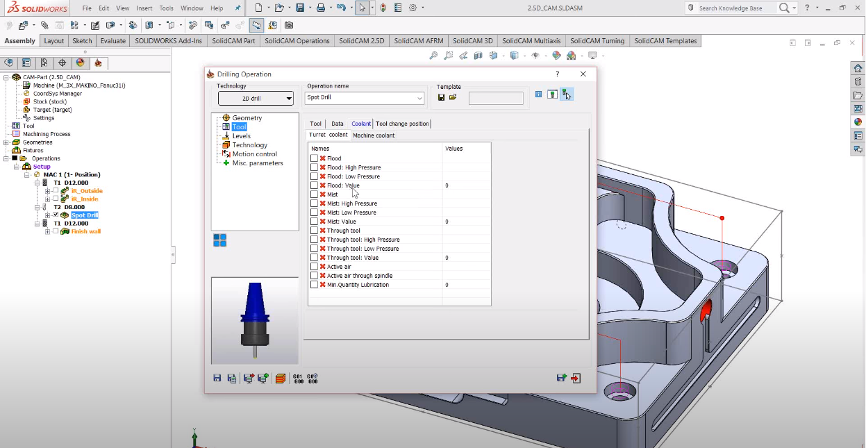Expand the Geometries tree node
Viewport: 866px width, 448px height.
[6, 142]
